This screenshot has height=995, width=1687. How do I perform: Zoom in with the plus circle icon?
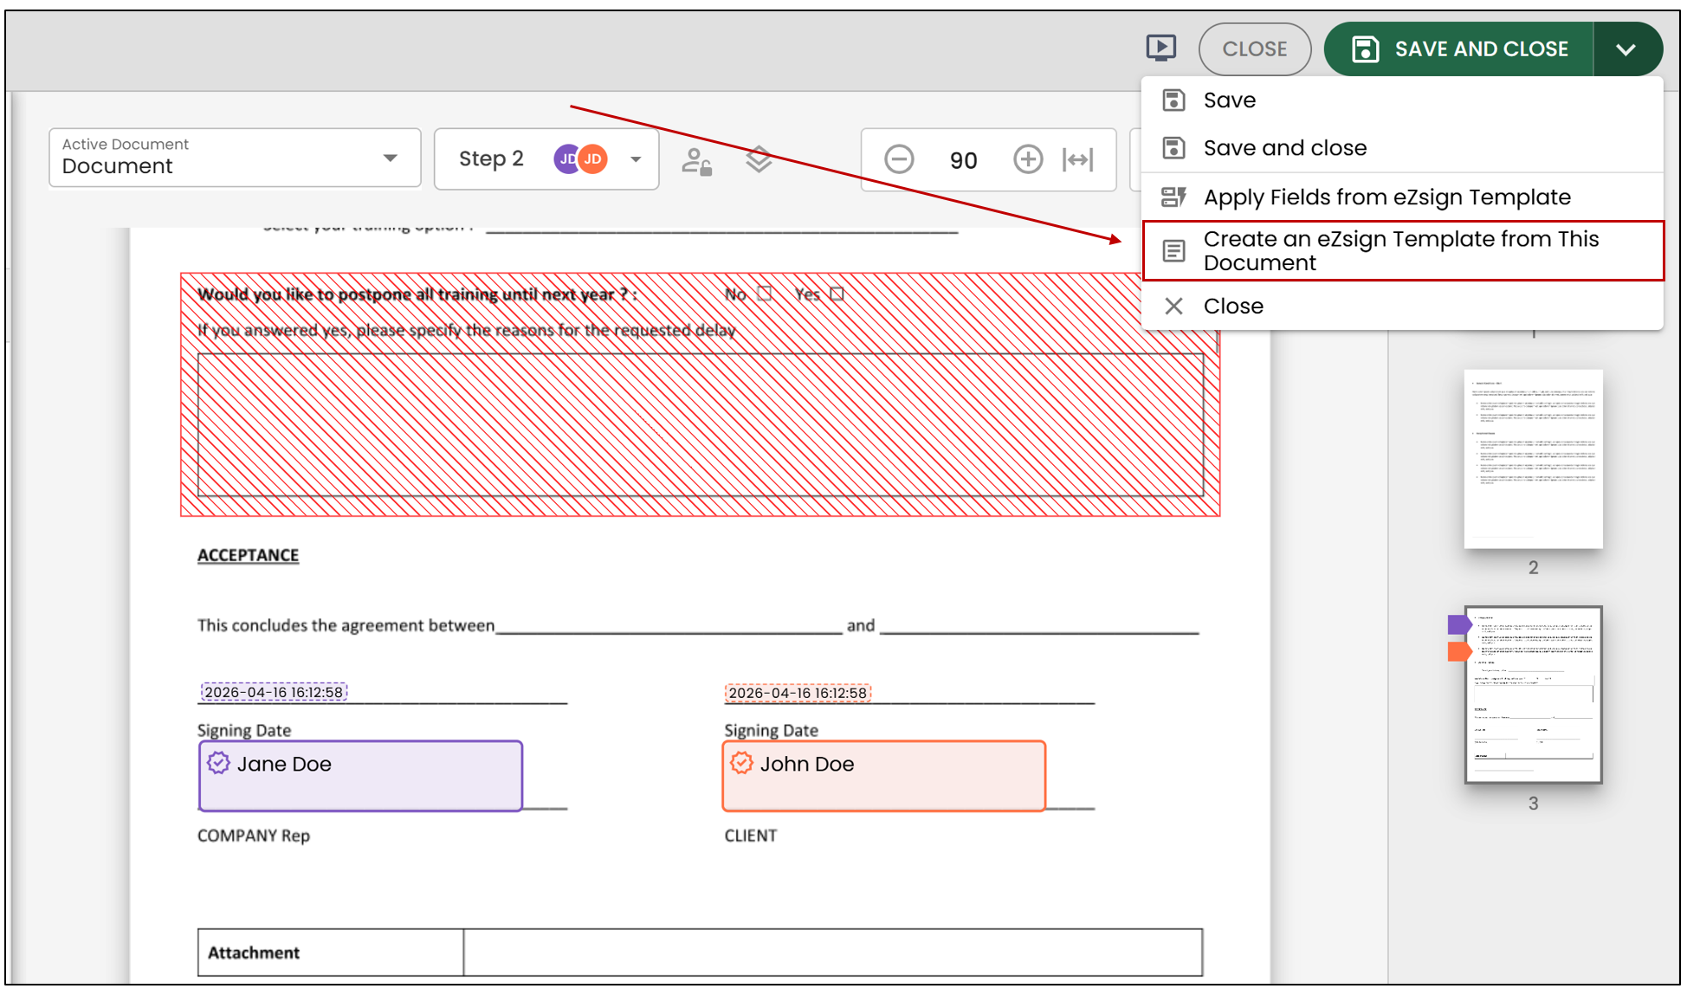pos(1028,159)
